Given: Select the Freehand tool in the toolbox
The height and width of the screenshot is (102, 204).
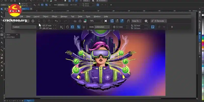Looking at the screenshot, I should pyautogui.click(x=2, y=24).
